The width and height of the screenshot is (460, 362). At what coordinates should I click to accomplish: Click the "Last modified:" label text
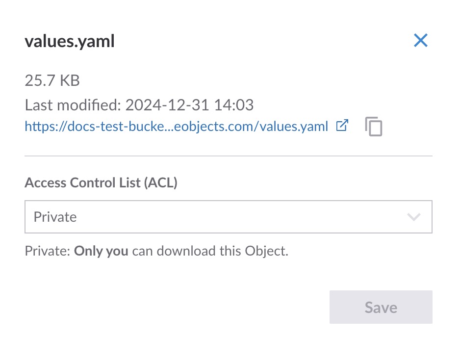click(x=73, y=105)
